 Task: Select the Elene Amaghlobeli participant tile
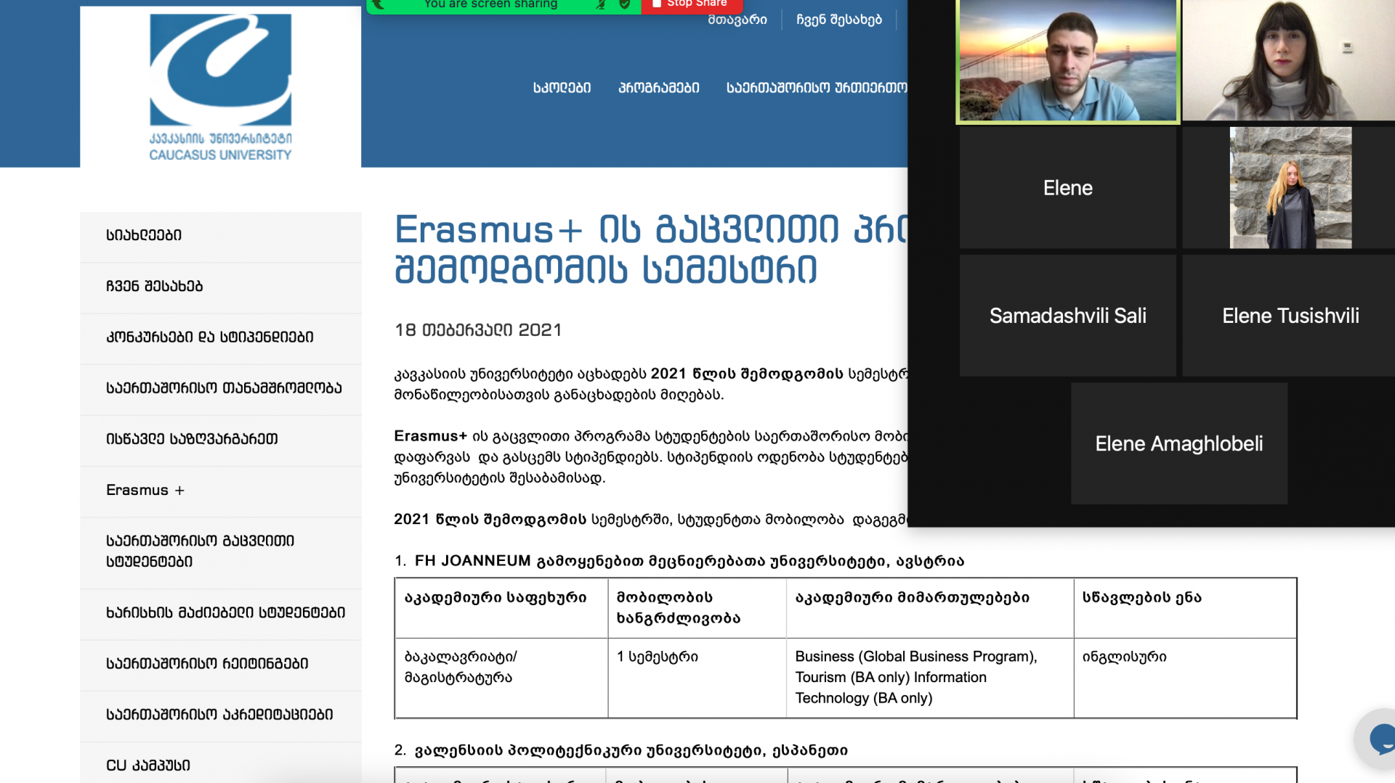coord(1178,443)
